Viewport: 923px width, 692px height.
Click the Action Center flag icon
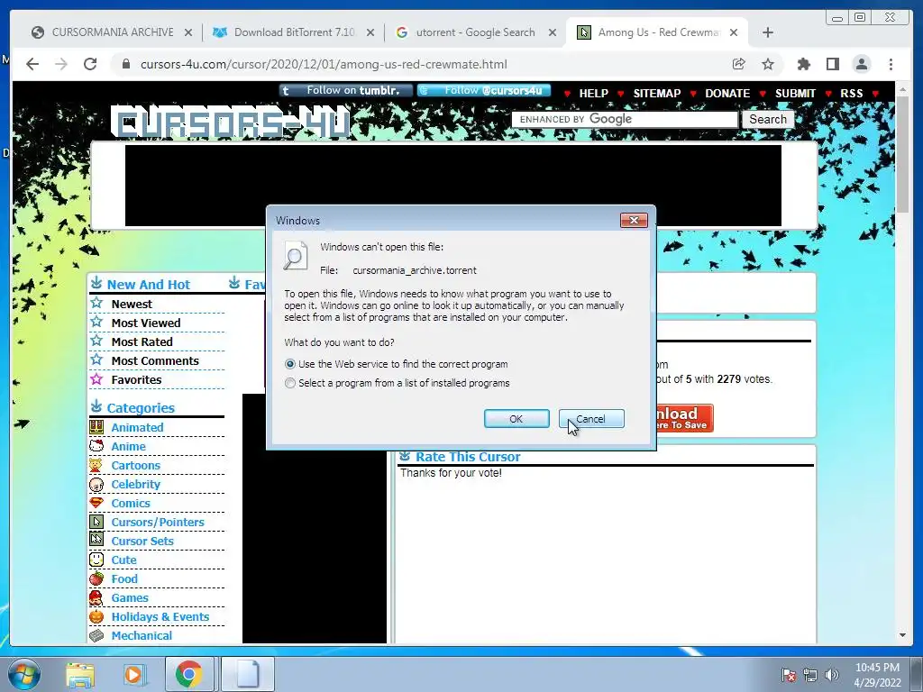point(788,675)
